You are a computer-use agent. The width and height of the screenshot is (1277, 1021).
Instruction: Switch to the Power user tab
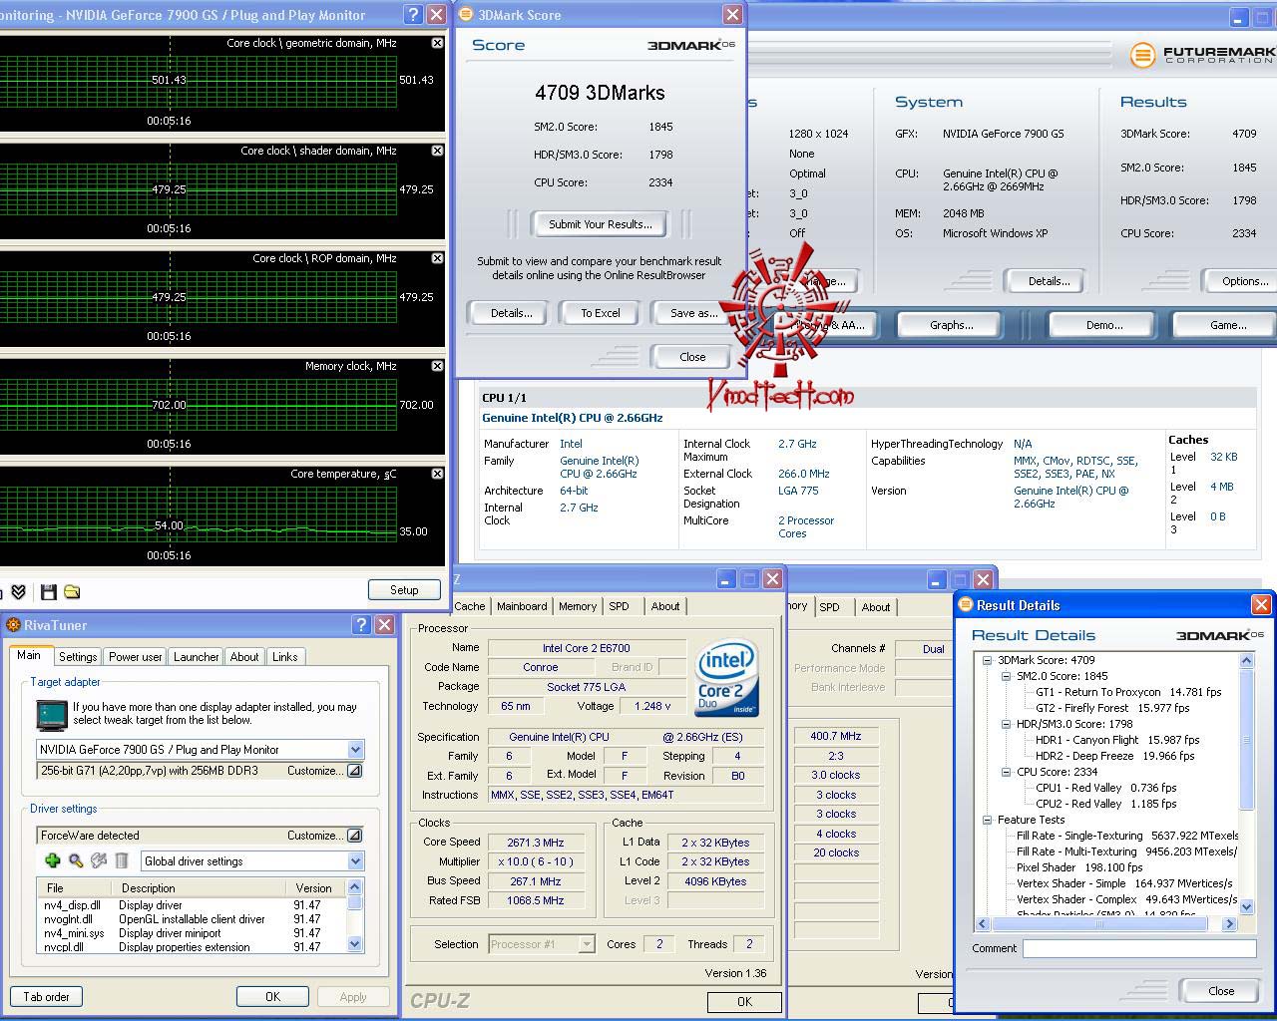point(135,657)
